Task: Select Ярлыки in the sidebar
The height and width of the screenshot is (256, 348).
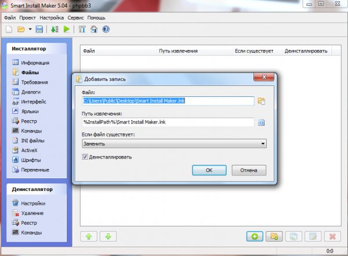Action: [30, 111]
